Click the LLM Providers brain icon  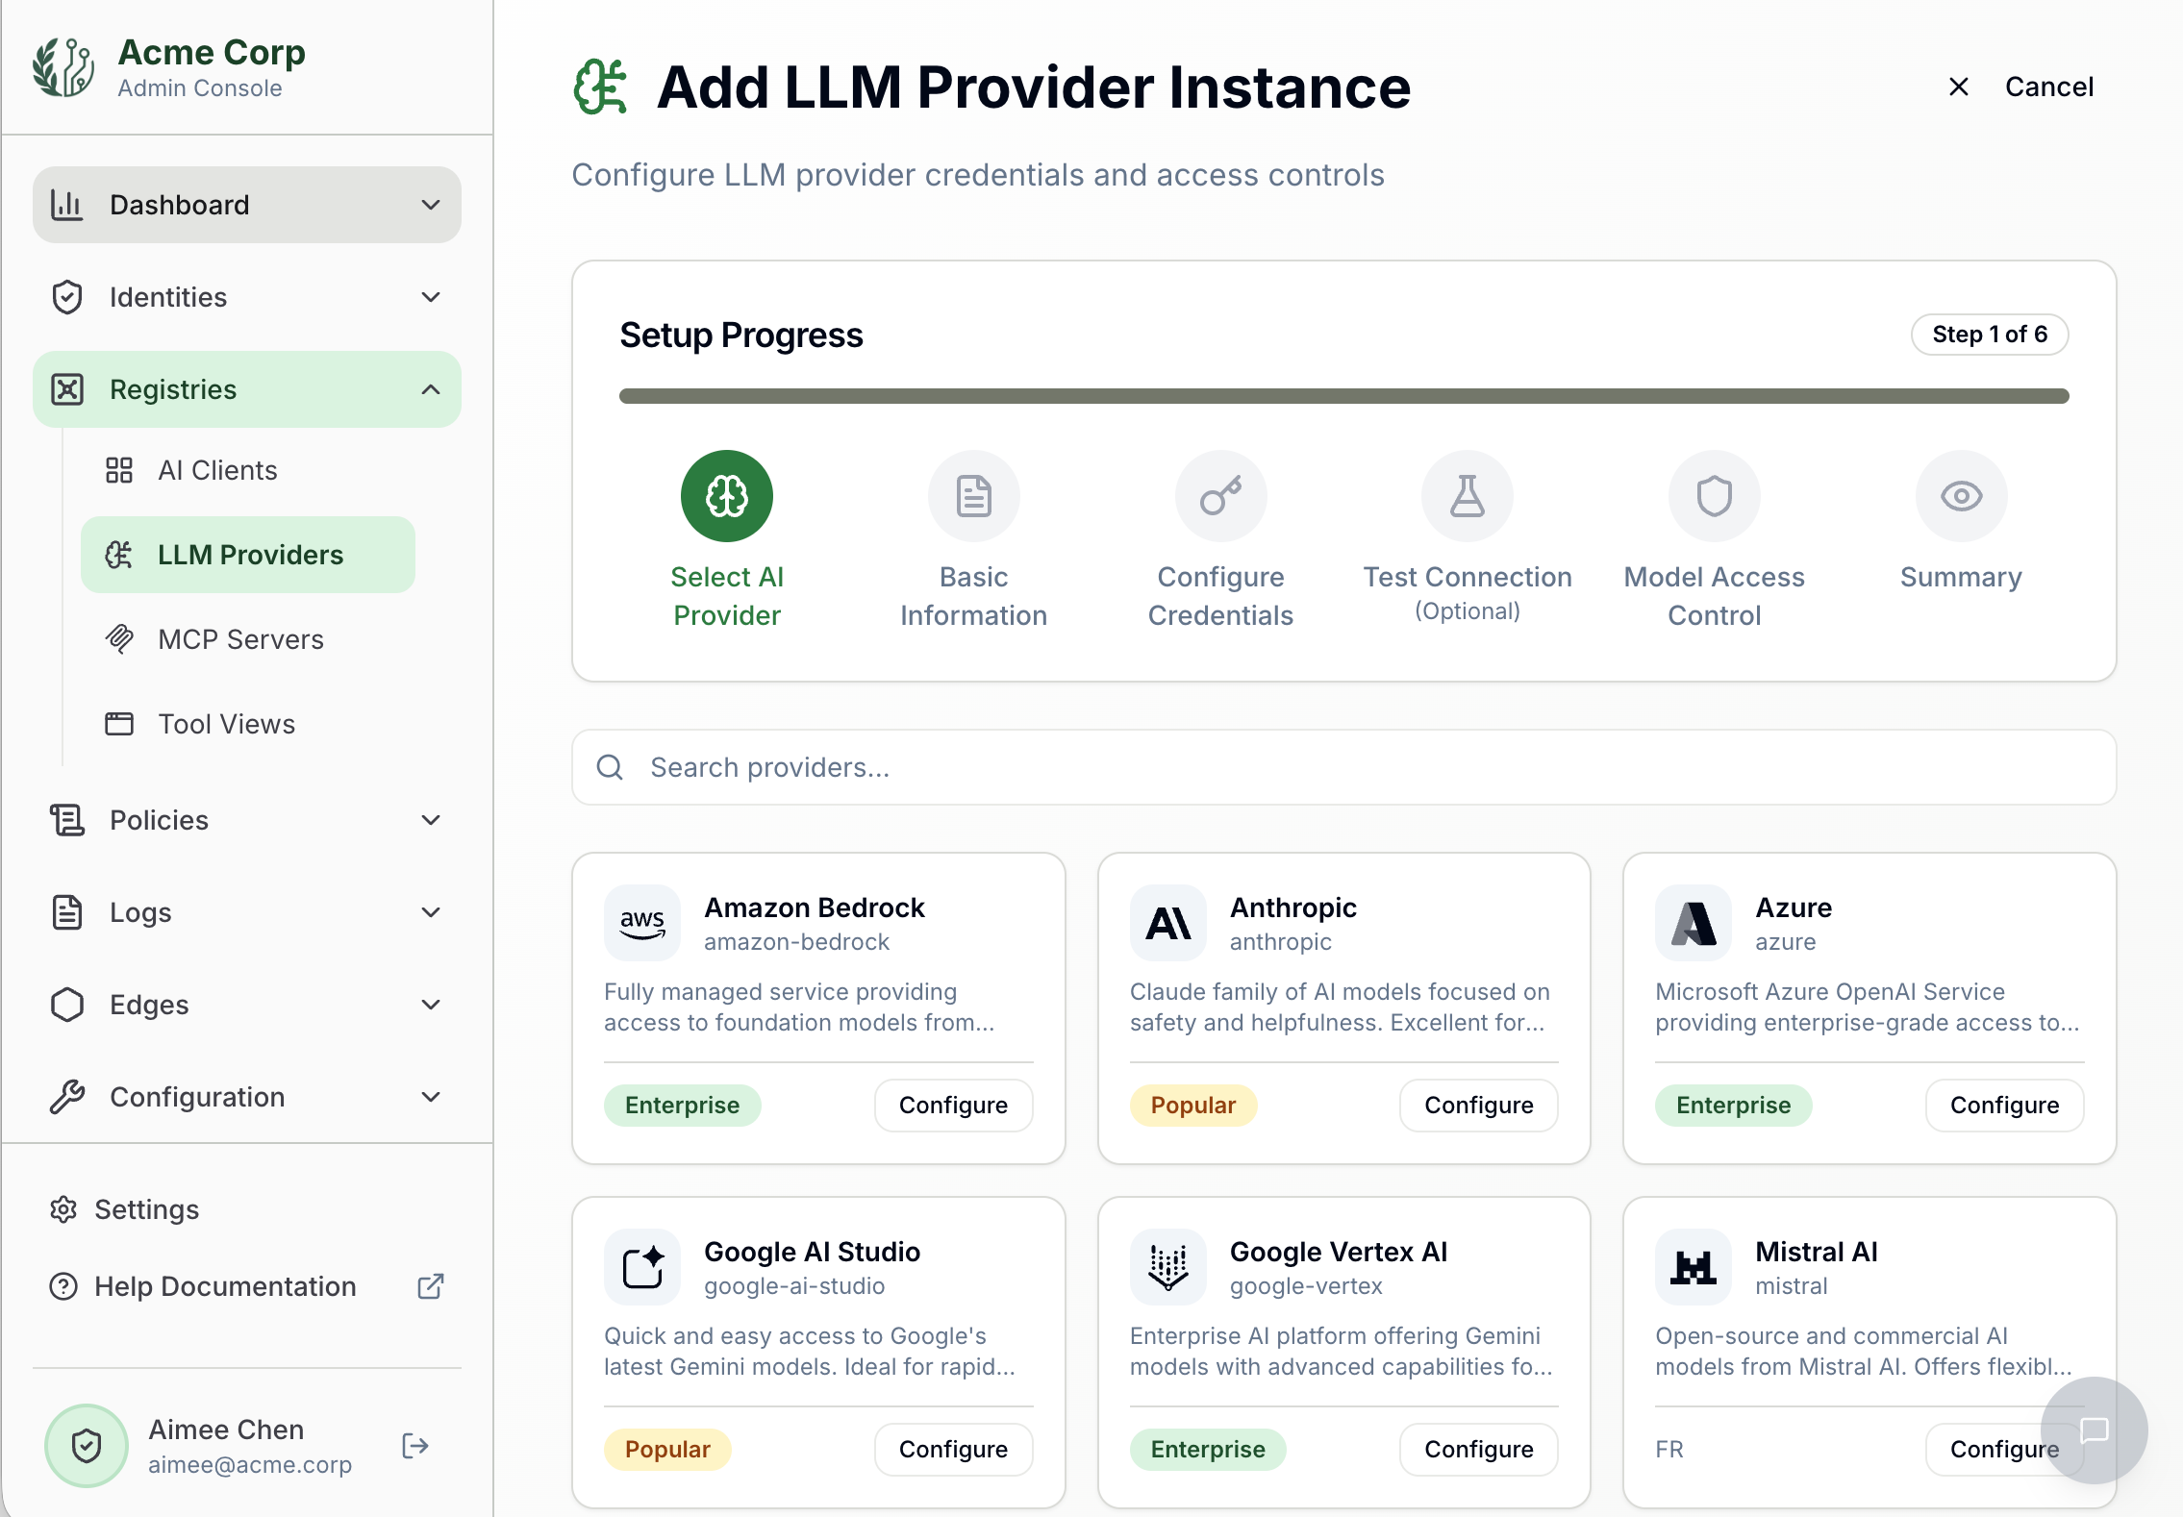(119, 554)
